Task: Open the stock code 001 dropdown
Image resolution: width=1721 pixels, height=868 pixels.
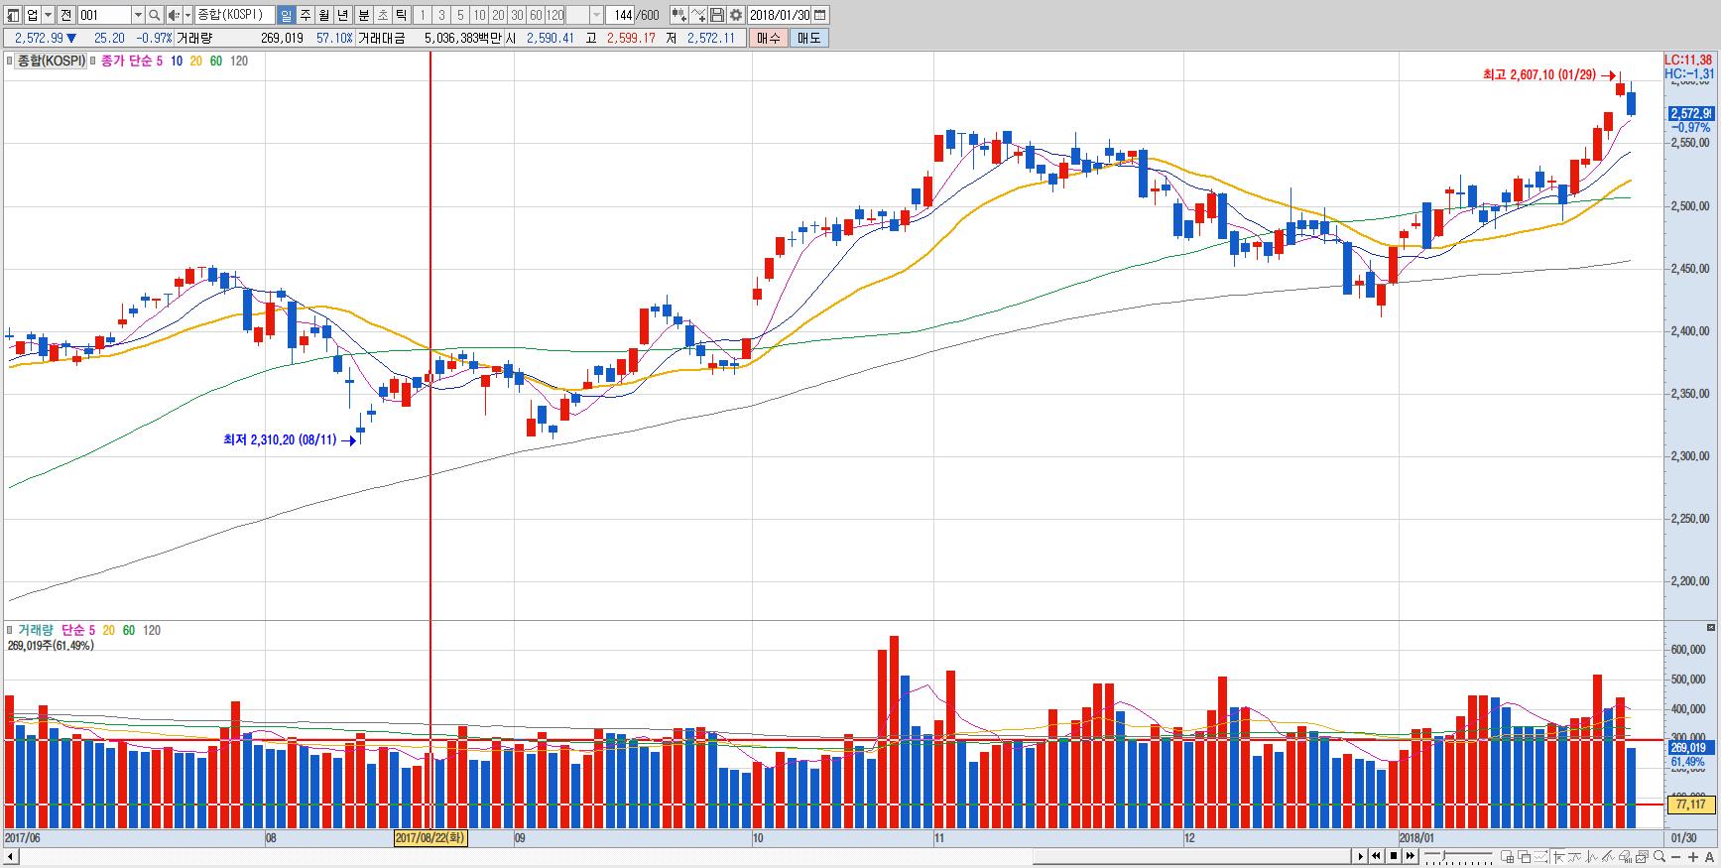Action: [x=138, y=15]
